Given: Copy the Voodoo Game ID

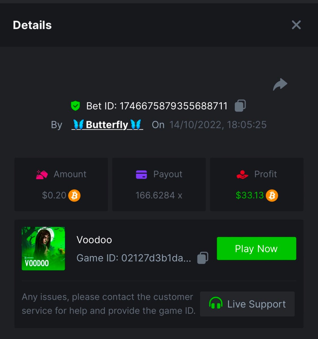Looking at the screenshot, I should pyautogui.click(x=203, y=258).
